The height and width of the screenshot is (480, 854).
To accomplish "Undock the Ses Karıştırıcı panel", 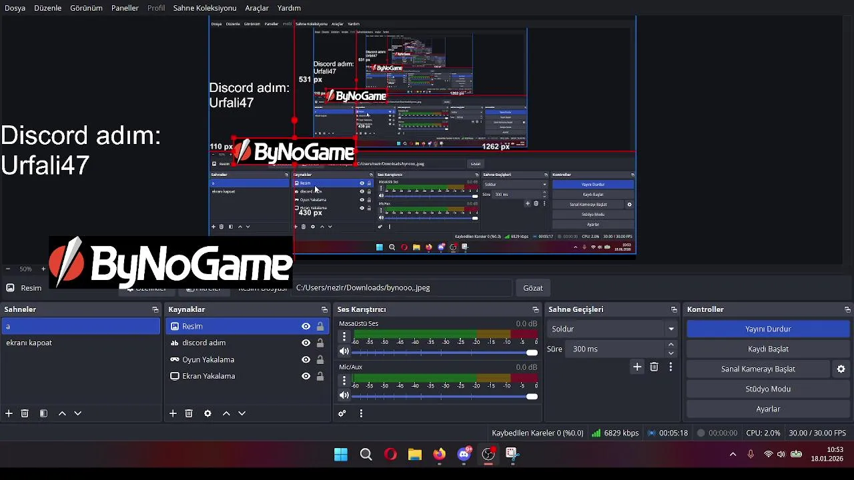I will tap(536, 309).
